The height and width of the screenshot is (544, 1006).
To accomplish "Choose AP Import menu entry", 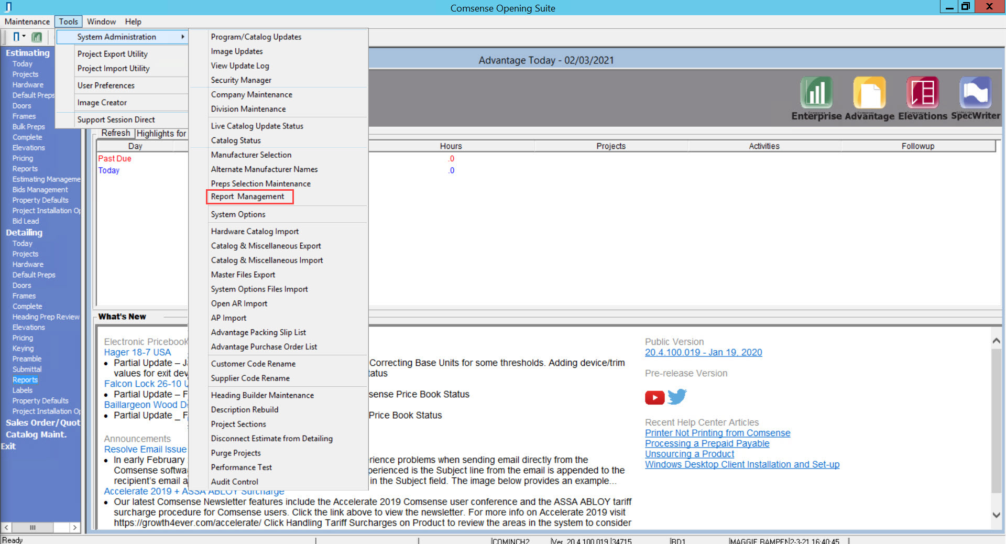I will click(x=228, y=318).
